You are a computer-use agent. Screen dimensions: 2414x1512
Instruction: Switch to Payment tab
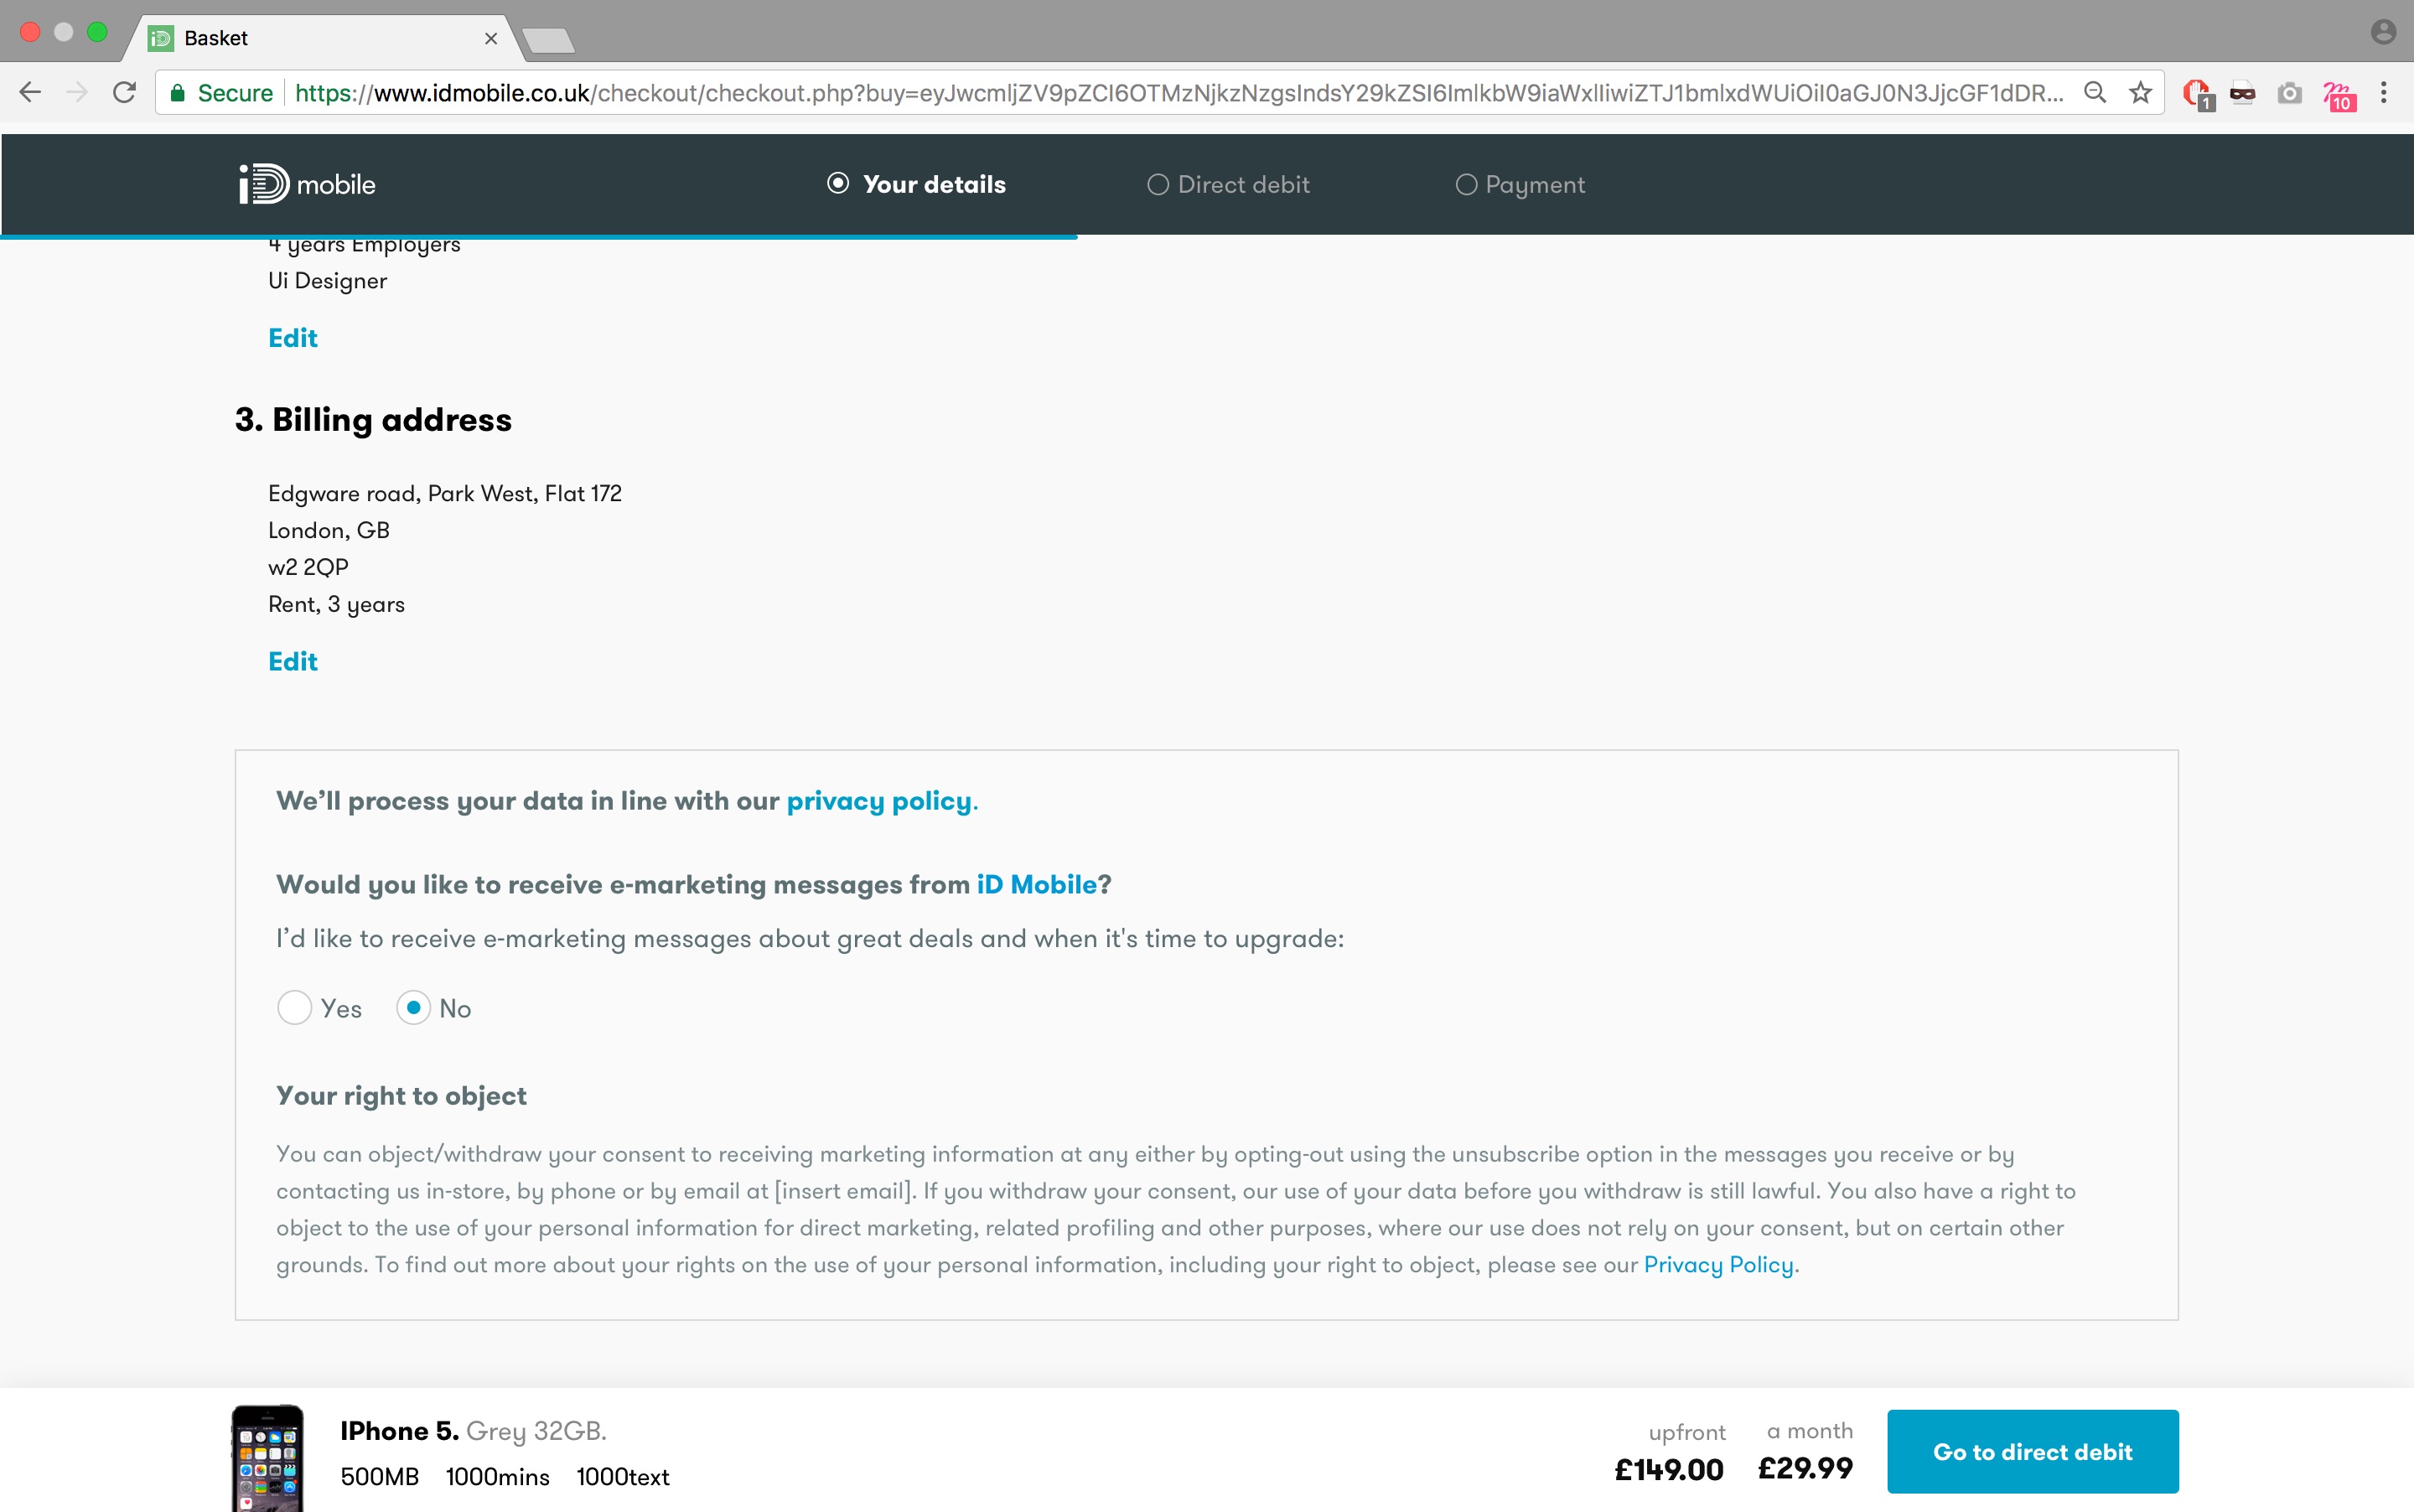point(1517,184)
